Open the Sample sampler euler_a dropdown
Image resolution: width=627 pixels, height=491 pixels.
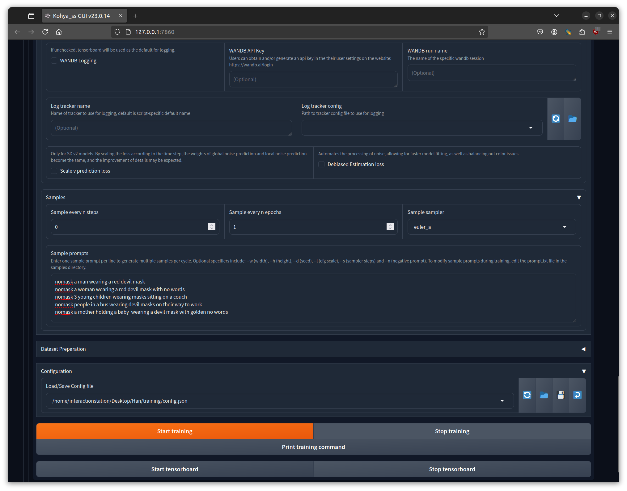[x=492, y=227]
